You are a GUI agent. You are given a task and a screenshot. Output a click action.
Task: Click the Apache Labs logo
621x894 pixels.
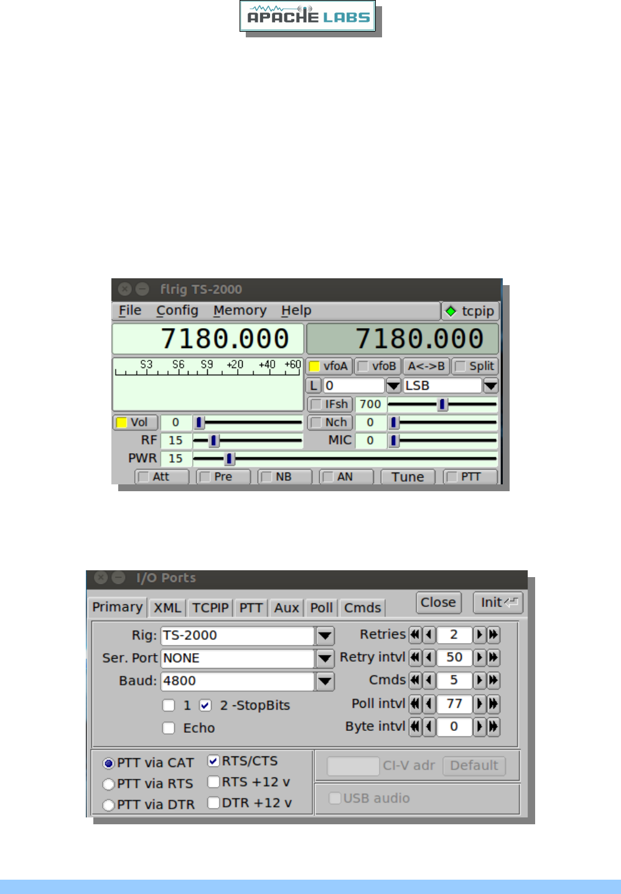click(308, 16)
